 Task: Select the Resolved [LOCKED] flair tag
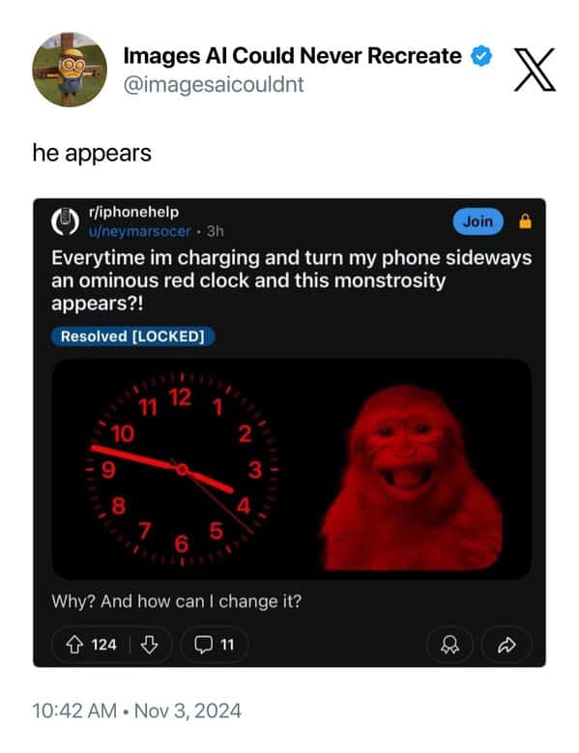[x=133, y=336]
